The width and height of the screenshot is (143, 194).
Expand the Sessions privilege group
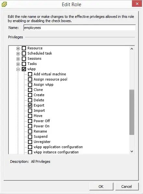coord(18,59)
